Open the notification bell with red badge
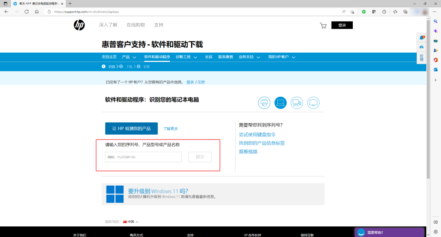This screenshot has width=441, height=237. [421, 38]
